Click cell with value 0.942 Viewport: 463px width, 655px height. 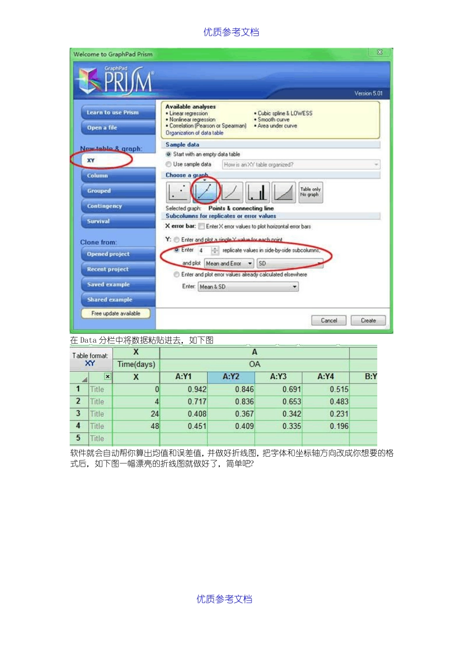coord(184,389)
